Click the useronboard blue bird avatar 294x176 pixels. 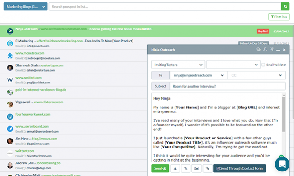tap(10, 129)
